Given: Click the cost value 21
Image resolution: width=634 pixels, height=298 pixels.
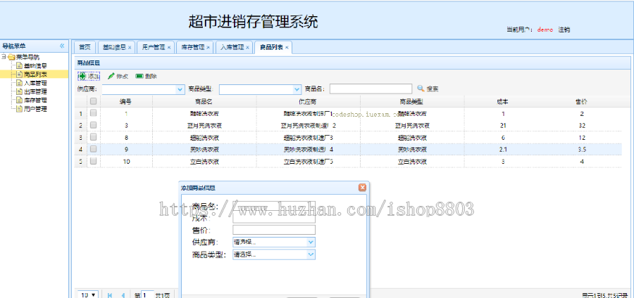Looking at the screenshot, I should 503,125.
